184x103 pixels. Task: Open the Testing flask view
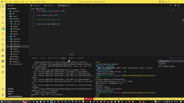tap(3, 39)
